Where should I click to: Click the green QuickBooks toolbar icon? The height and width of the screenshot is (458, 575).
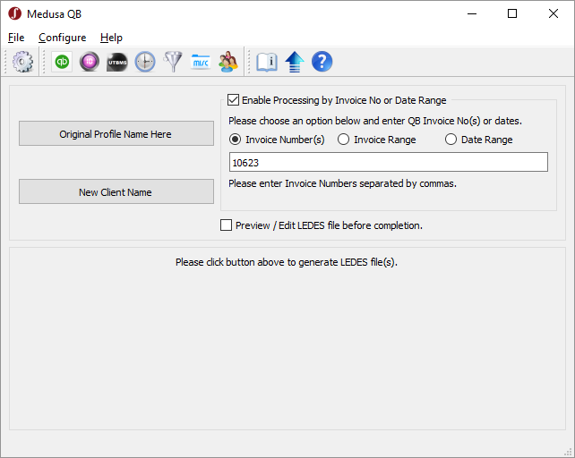62,62
